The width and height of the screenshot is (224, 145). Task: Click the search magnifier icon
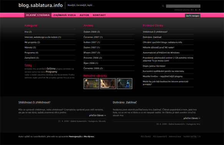click(163, 6)
